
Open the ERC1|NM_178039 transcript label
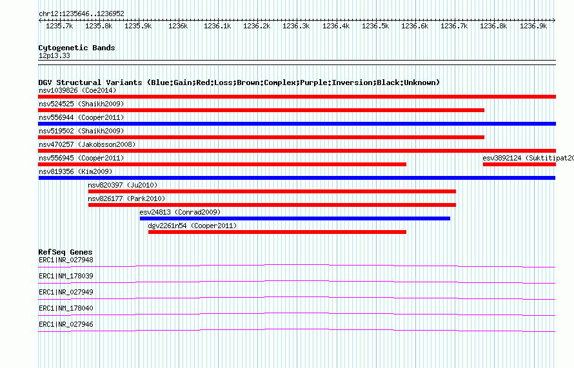tap(66, 276)
